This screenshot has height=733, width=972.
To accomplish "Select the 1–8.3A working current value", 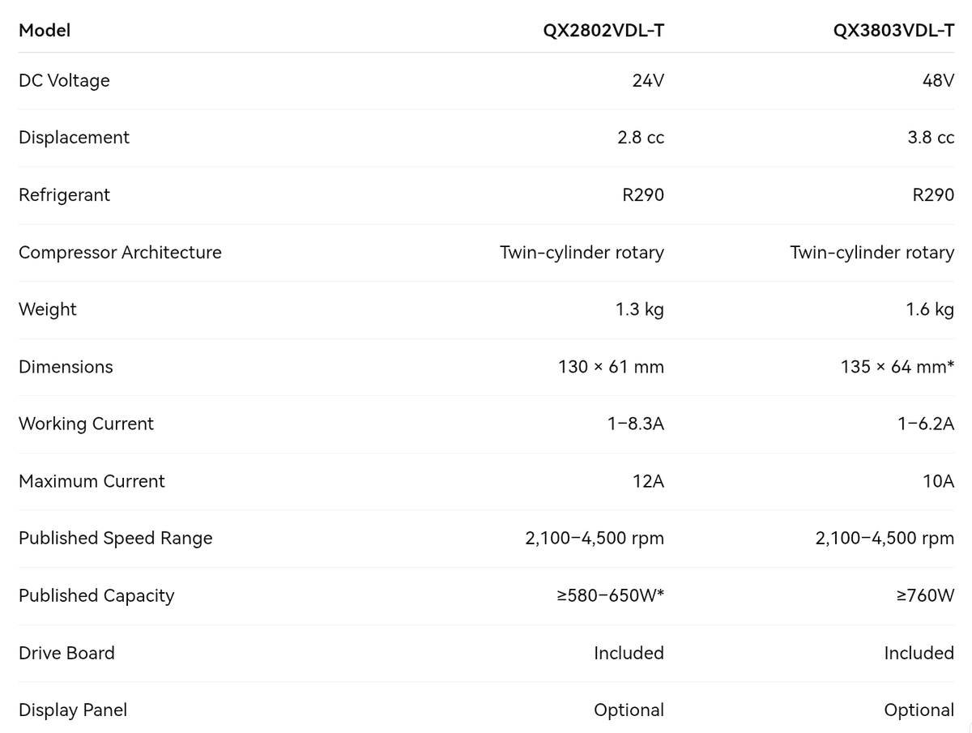I will pyautogui.click(x=636, y=424).
